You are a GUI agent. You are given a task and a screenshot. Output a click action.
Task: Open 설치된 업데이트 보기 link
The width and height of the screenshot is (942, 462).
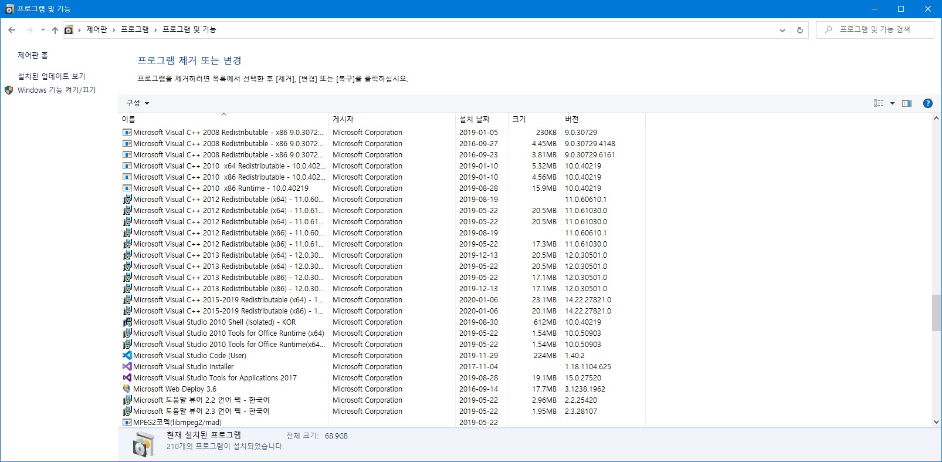[x=52, y=76]
